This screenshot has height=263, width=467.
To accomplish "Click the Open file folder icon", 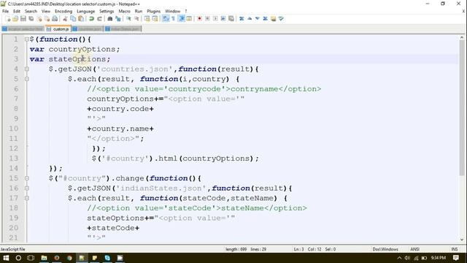I will (x=15, y=19).
